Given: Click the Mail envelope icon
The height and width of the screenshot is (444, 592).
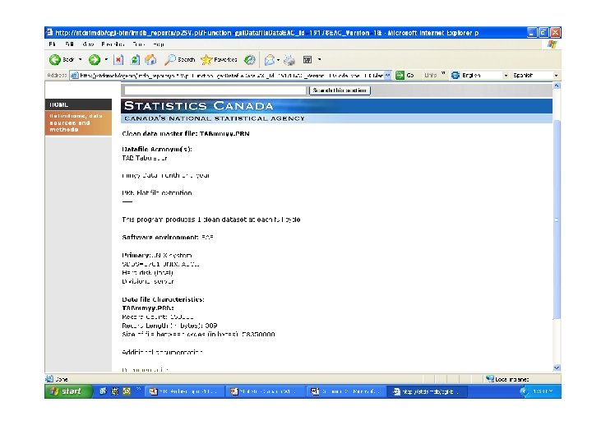Looking at the screenshot, I should pyautogui.click(x=270, y=60).
